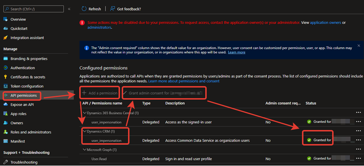Select Certificates & secrets key icon
364x166 pixels.
[6, 77]
